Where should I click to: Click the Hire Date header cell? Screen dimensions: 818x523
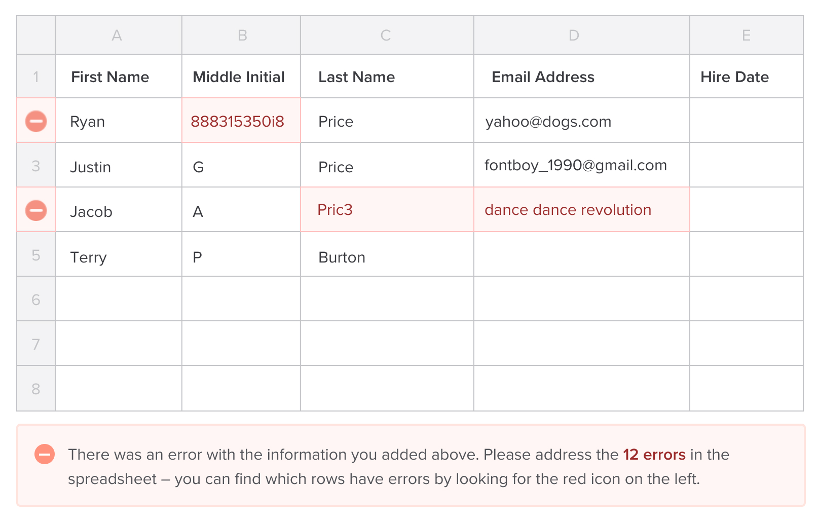pyautogui.click(x=746, y=77)
